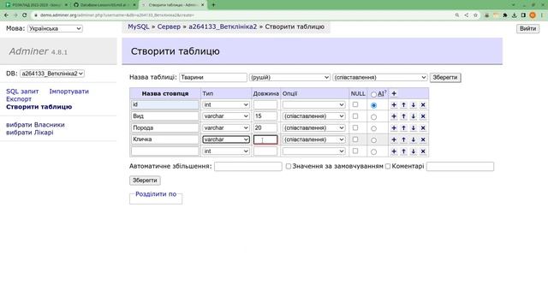This screenshot has height=308, width=548.
Task: Open the DB database selector dropdown
Action: [x=52, y=74]
